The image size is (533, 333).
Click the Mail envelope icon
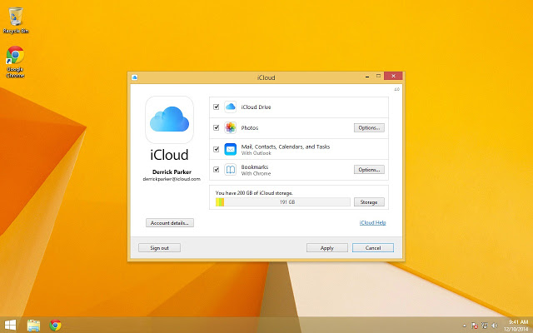230,149
